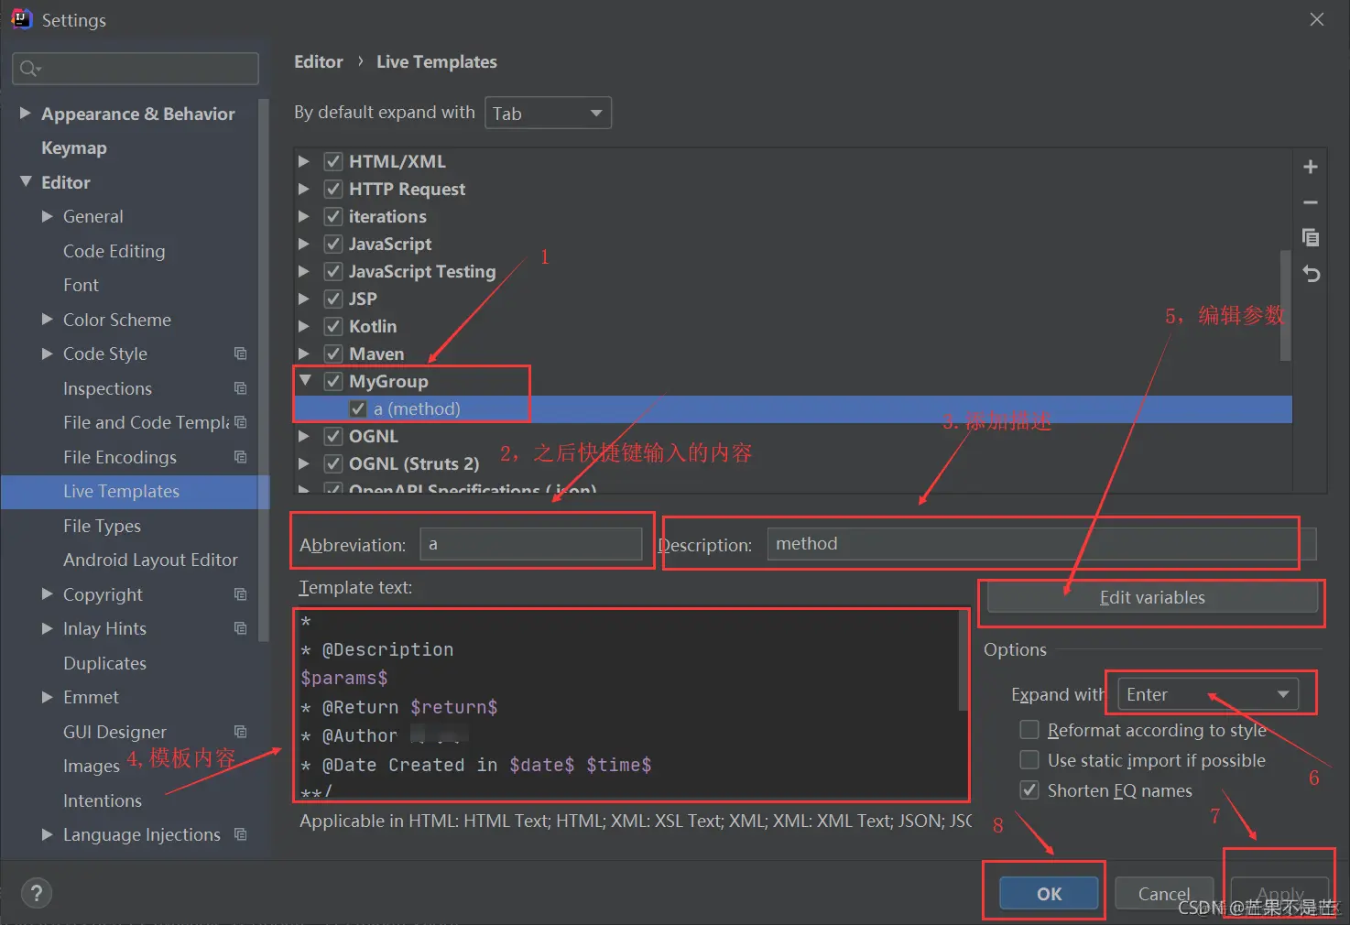This screenshot has width=1350, height=925.
Task: Click the IntelliJ logo in title bar
Action: [20, 19]
